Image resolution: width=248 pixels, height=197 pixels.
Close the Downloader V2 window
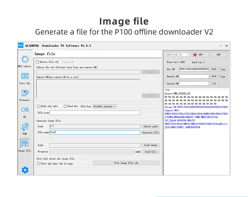coord(227,46)
